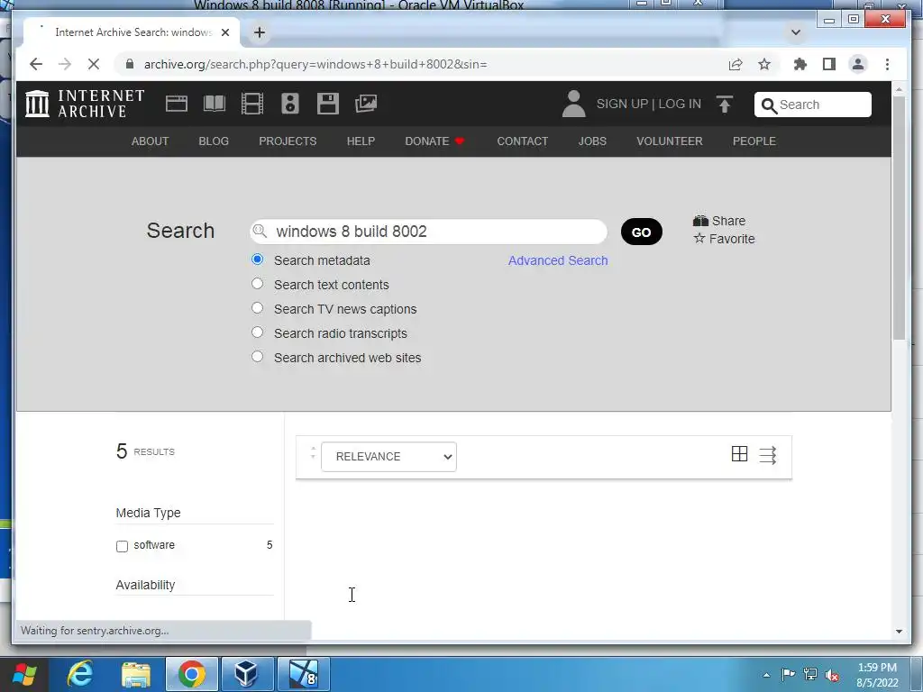Screen dimensions: 923x692
Task: Open a new tab with plus button
Action: (x=259, y=32)
